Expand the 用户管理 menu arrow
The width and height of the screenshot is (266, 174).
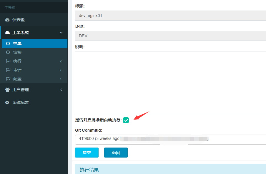(x=61, y=90)
